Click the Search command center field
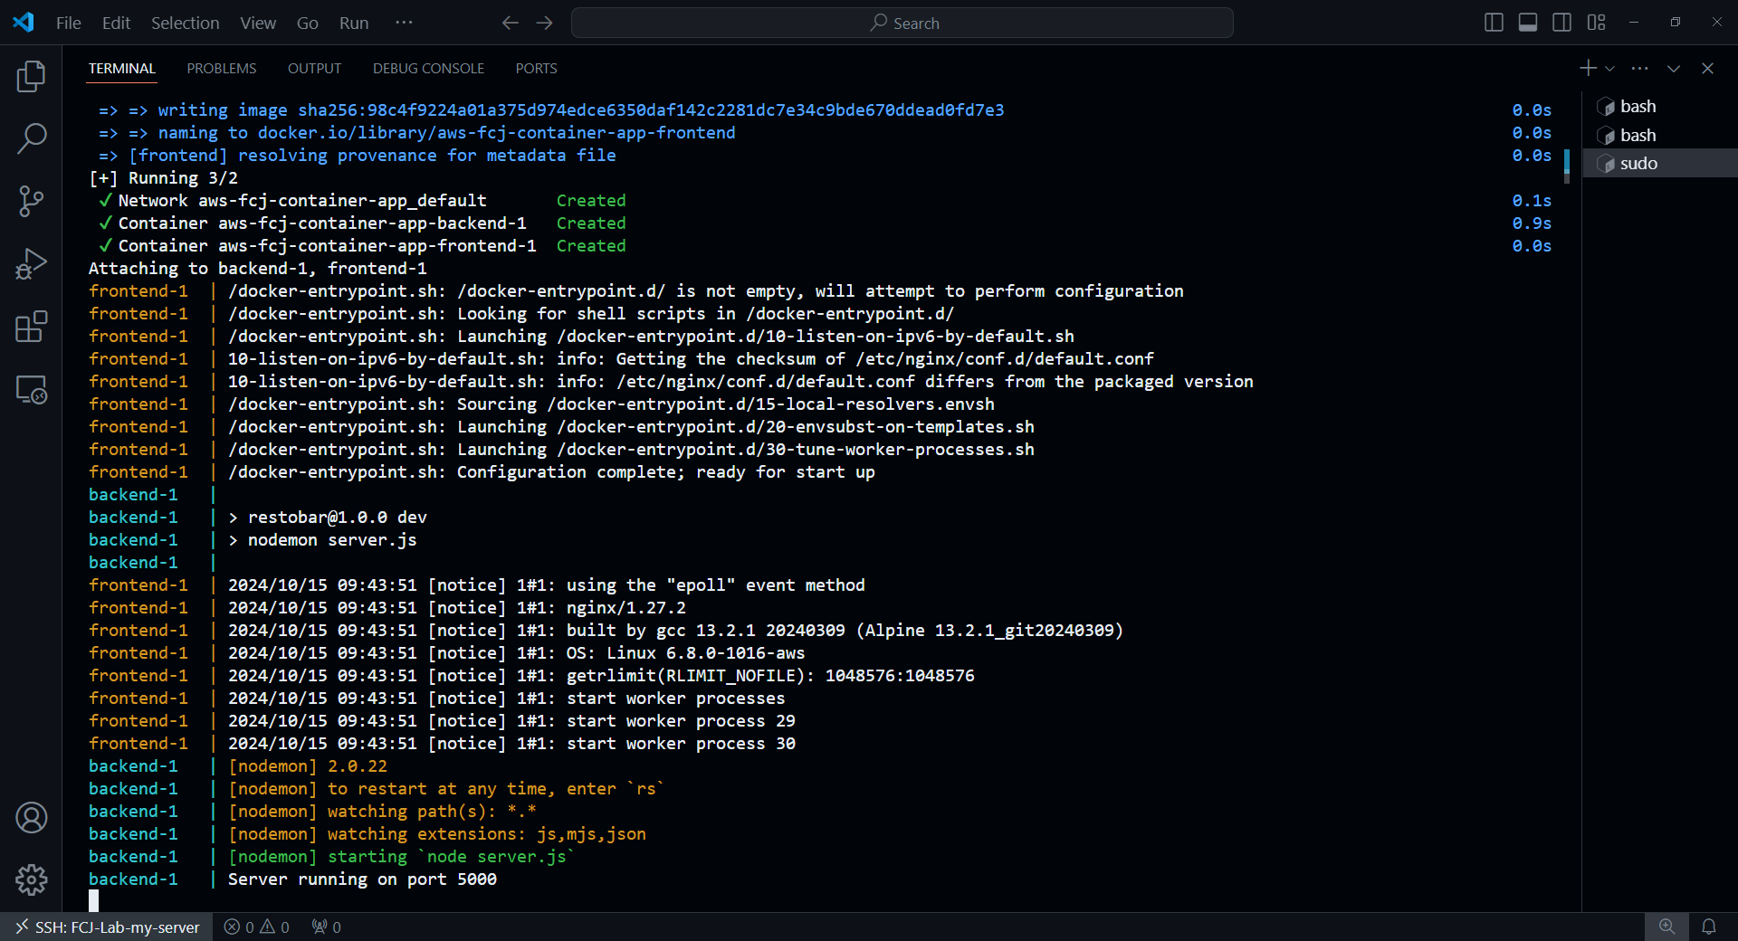 (x=902, y=23)
